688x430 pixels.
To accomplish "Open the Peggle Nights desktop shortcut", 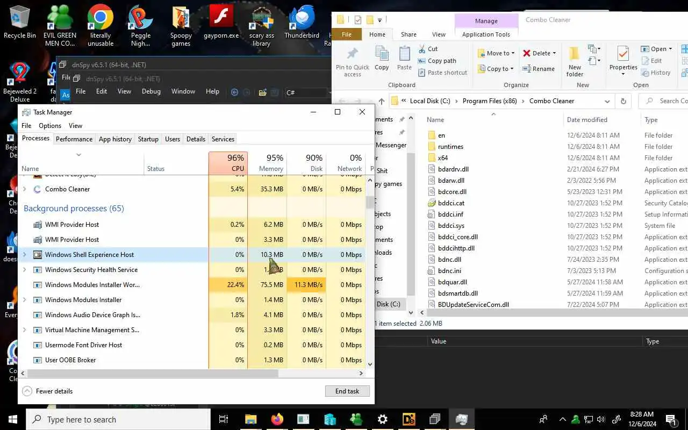I will (140, 25).
